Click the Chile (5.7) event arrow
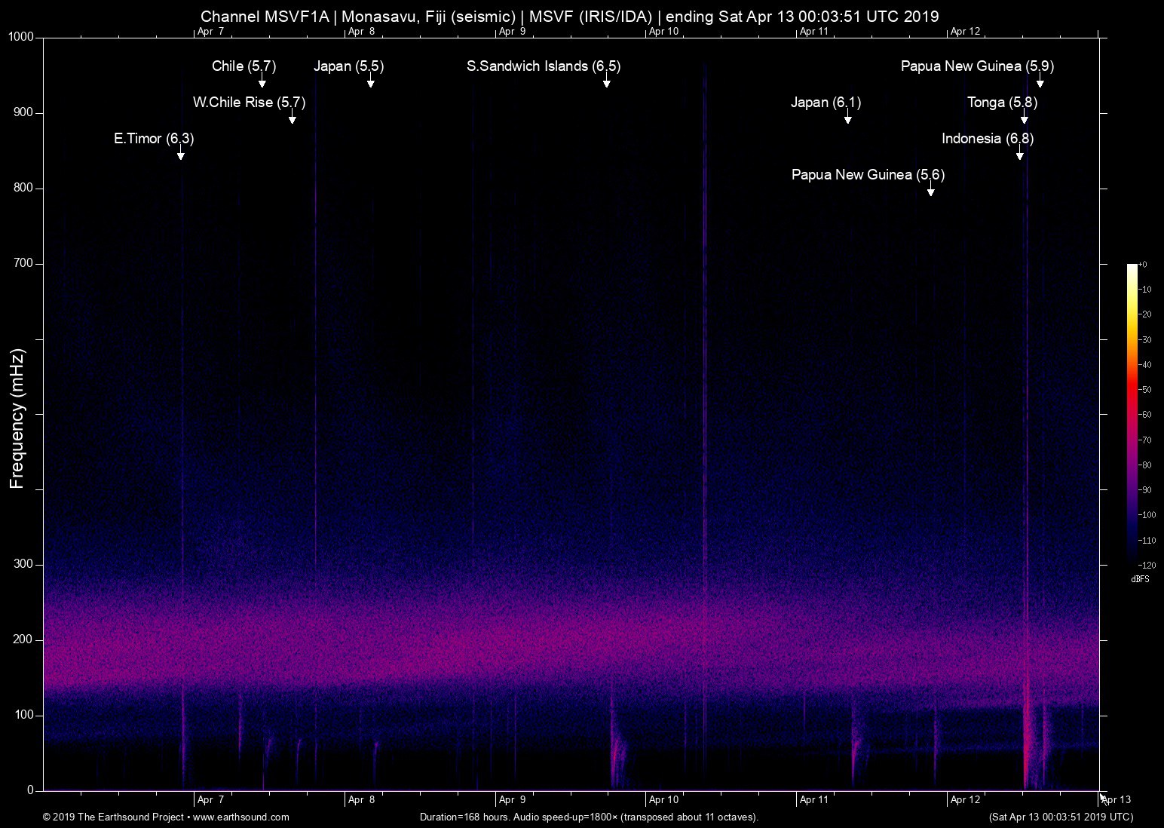1164x828 pixels. tap(262, 83)
